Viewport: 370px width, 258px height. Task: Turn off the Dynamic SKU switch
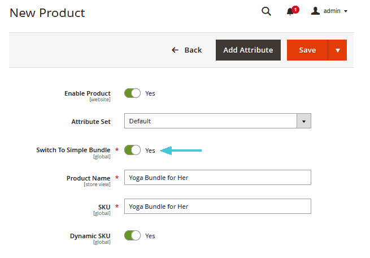(x=132, y=235)
